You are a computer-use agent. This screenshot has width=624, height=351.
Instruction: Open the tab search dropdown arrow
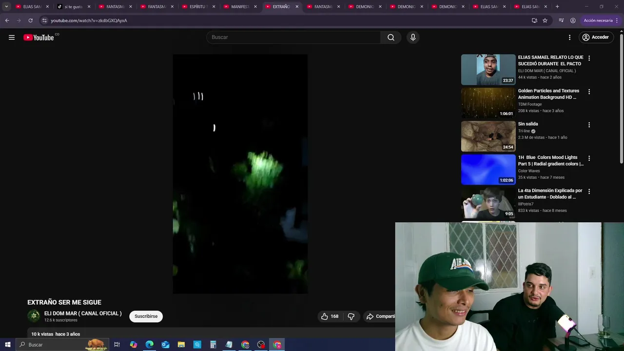click(x=6, y=7)
